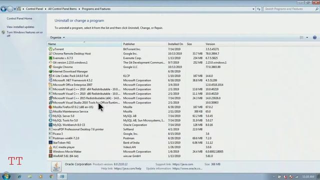Click the K-Lite Codec Pack icon
This screenshot has width=320, height=180.
tap(50, 76)
